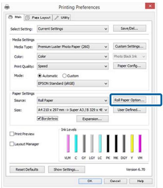Open the paper Size dropdown
Image resolution: width=163 pixels, height=188 pixels.
[x=73, y=110]
